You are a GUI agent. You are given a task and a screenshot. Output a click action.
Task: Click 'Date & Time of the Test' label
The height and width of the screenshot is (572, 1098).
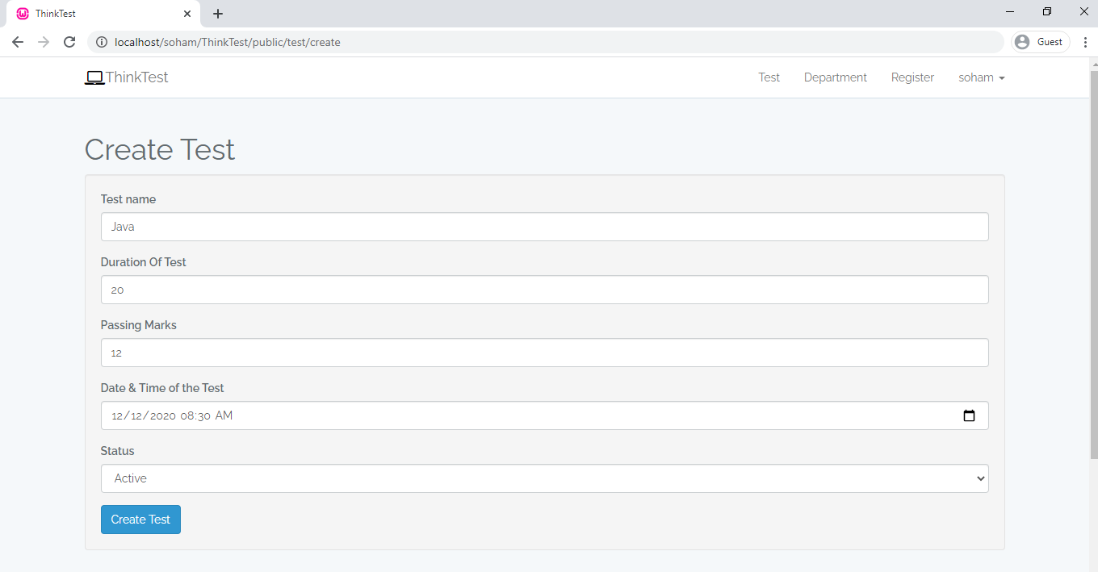(162, 388)
